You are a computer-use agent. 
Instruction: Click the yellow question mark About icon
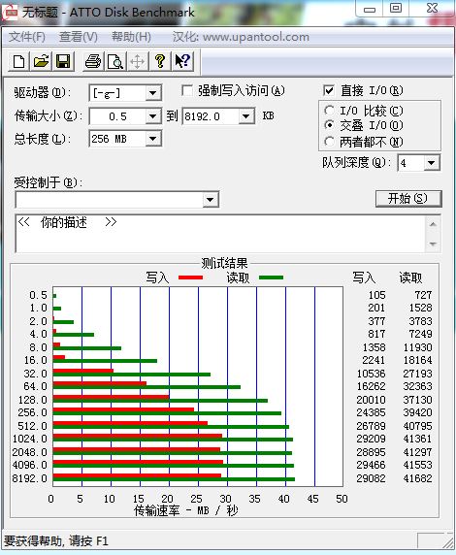[160, 61]
